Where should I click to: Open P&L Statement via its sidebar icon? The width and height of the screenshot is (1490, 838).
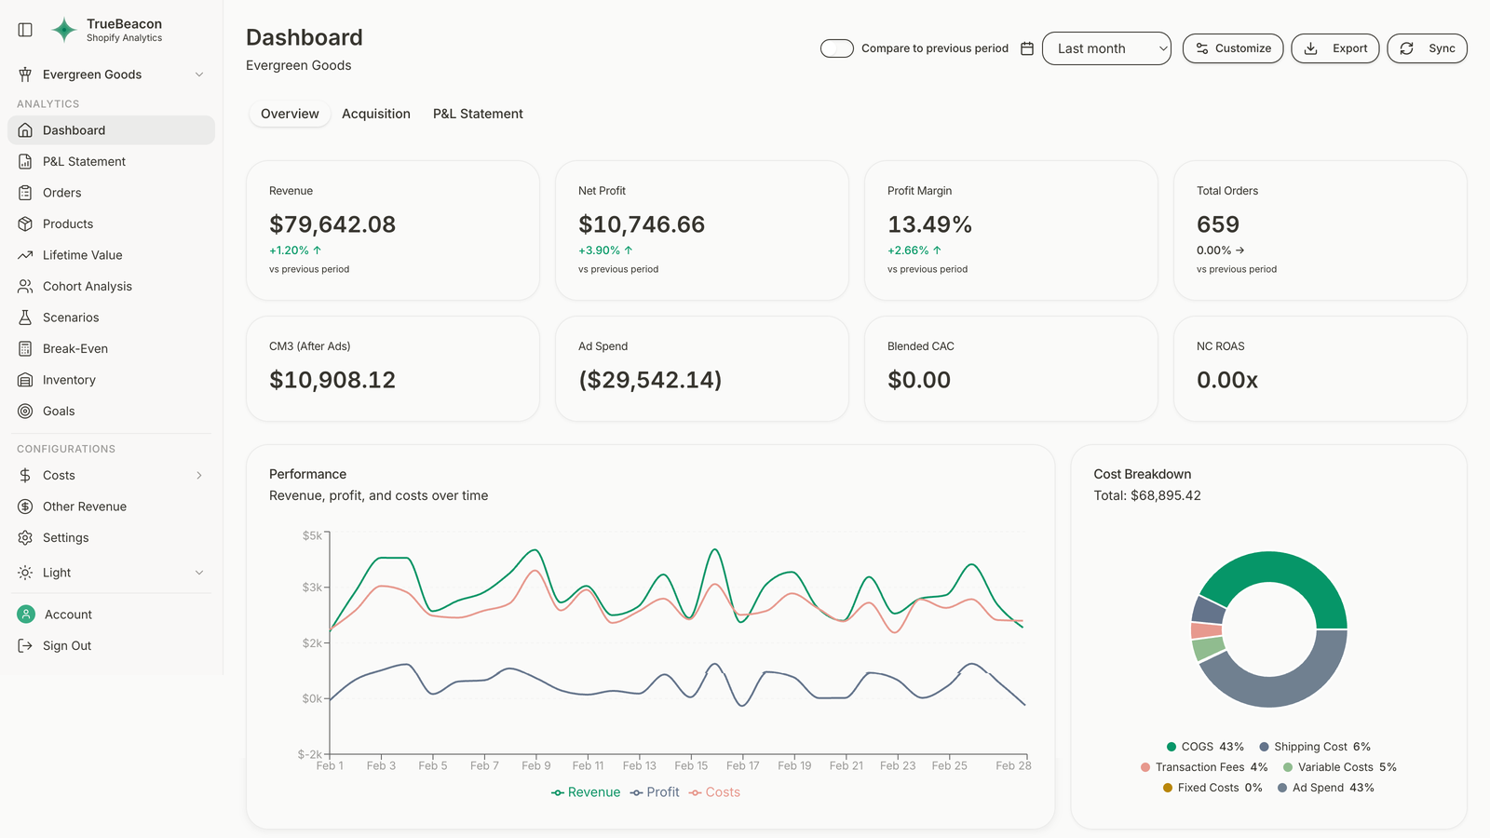point(25,161)
